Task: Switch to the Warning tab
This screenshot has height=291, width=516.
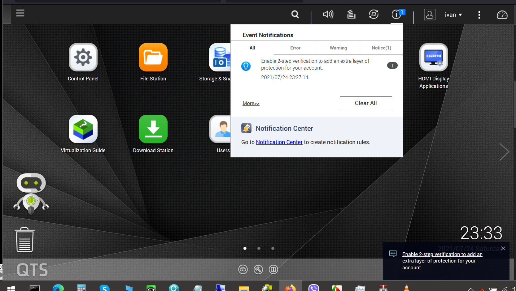Action: coord(338,48)
